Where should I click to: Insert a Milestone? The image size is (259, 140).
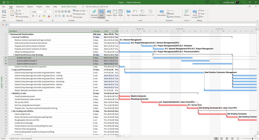pos(142,13)
